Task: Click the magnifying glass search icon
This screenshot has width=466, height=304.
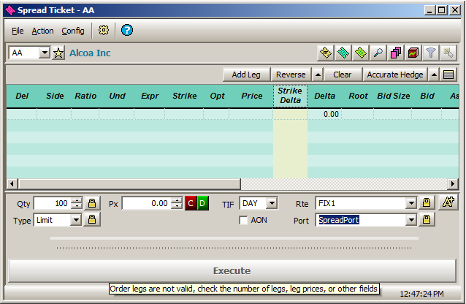Action: coord(378,53)
